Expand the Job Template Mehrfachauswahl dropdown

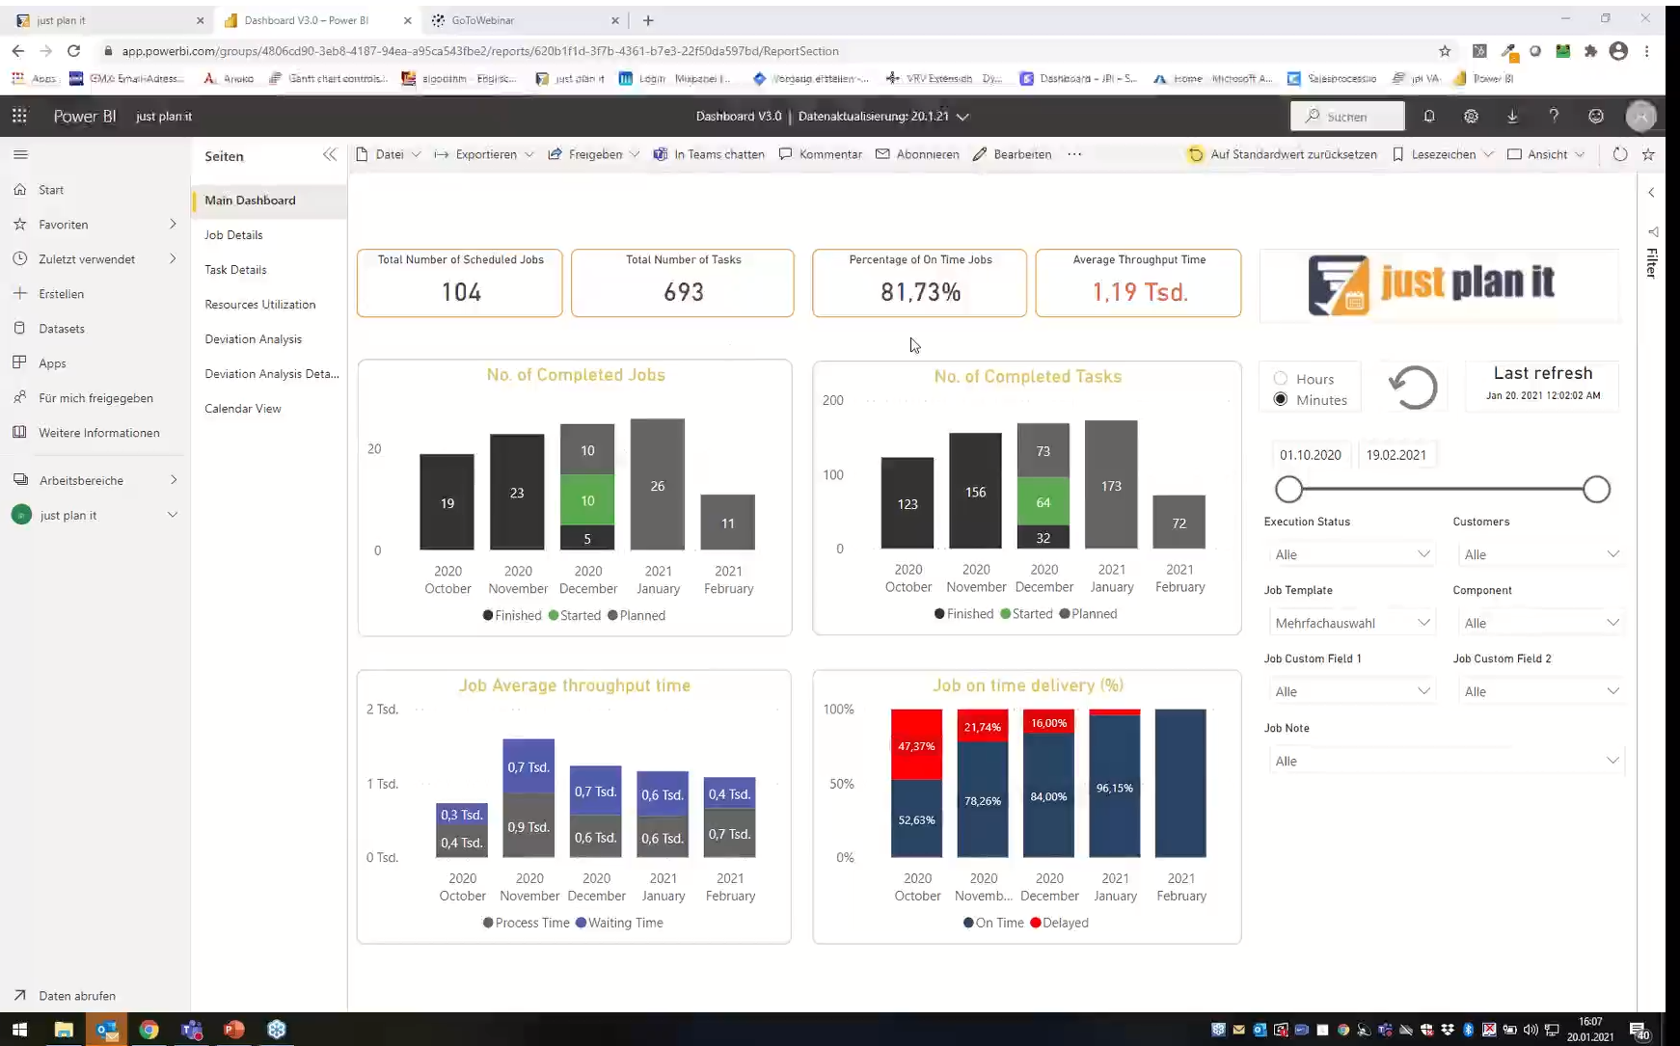click(x=1351, y=622)
